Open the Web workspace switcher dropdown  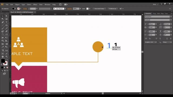(155, 5)
